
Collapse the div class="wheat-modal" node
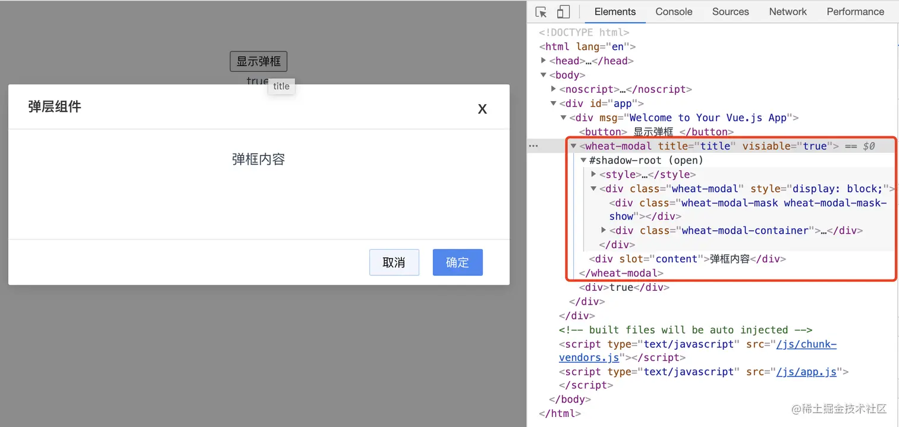pyautogui.click(x=594, y=189)
